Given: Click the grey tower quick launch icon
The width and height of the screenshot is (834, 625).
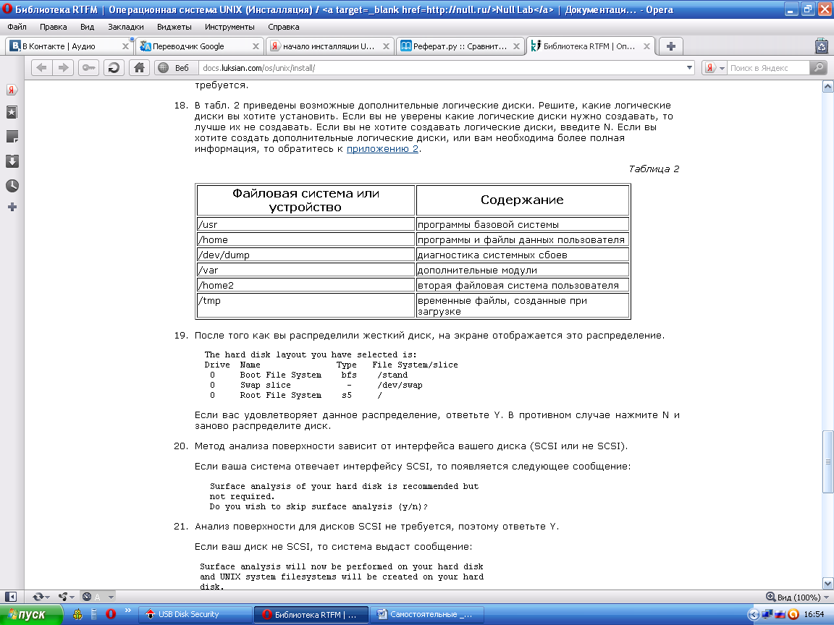Looking at the screenshot, I should click(x=94, y=614).
